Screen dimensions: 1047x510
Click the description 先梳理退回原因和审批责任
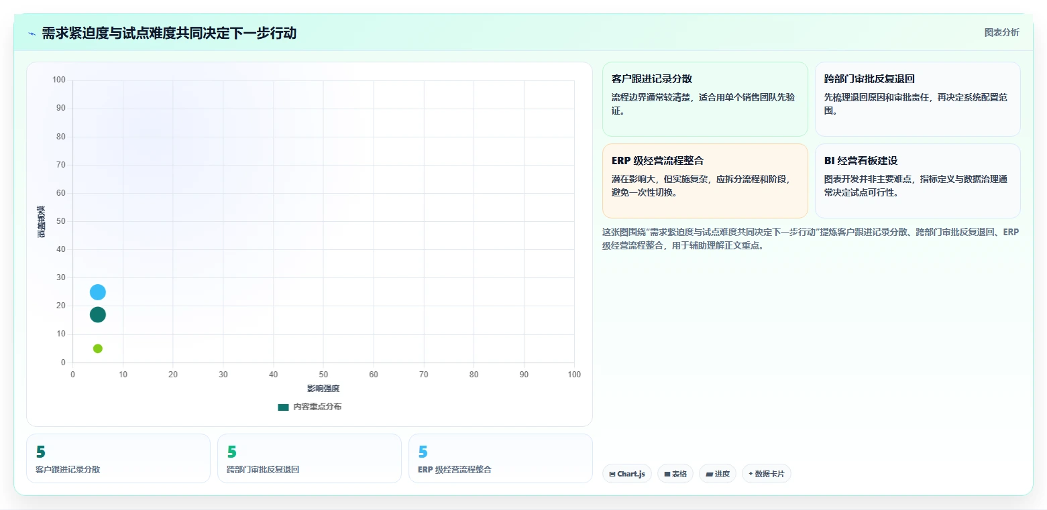916,104
